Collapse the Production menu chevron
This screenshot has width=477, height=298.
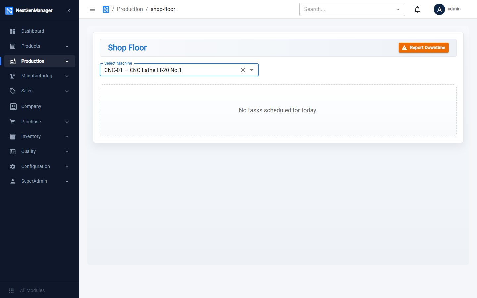67,61
